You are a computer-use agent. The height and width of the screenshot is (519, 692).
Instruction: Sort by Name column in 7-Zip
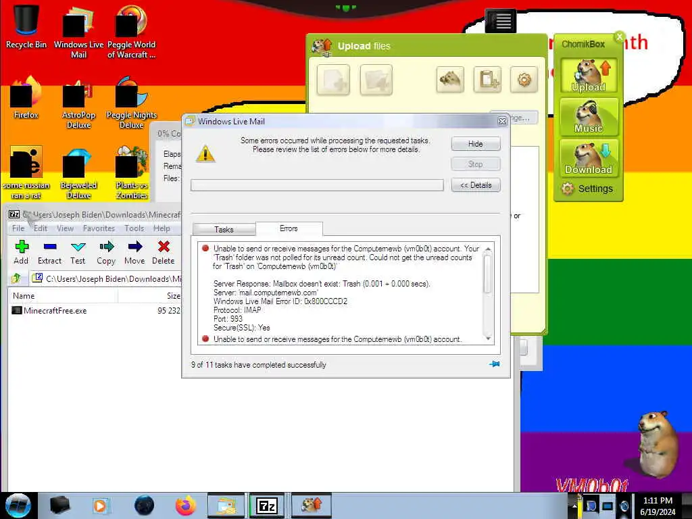pos(63,296)
